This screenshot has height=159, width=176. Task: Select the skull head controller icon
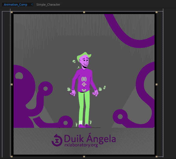74,62
